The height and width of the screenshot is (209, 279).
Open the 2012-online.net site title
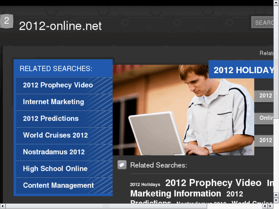(x=60, y=26)
